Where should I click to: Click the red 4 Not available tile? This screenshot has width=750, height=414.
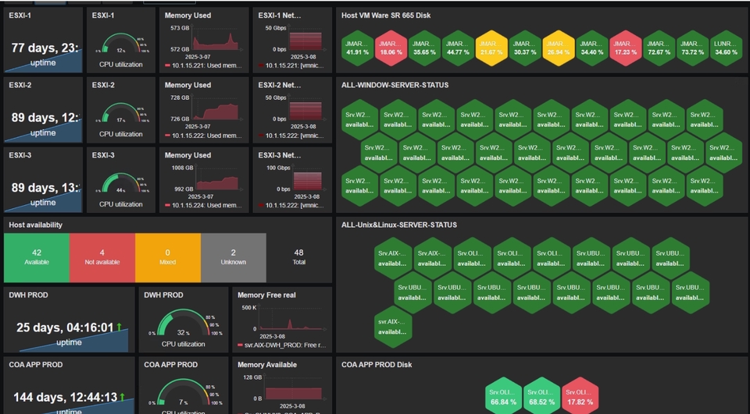pyautogui.click(x=102, y=257)
